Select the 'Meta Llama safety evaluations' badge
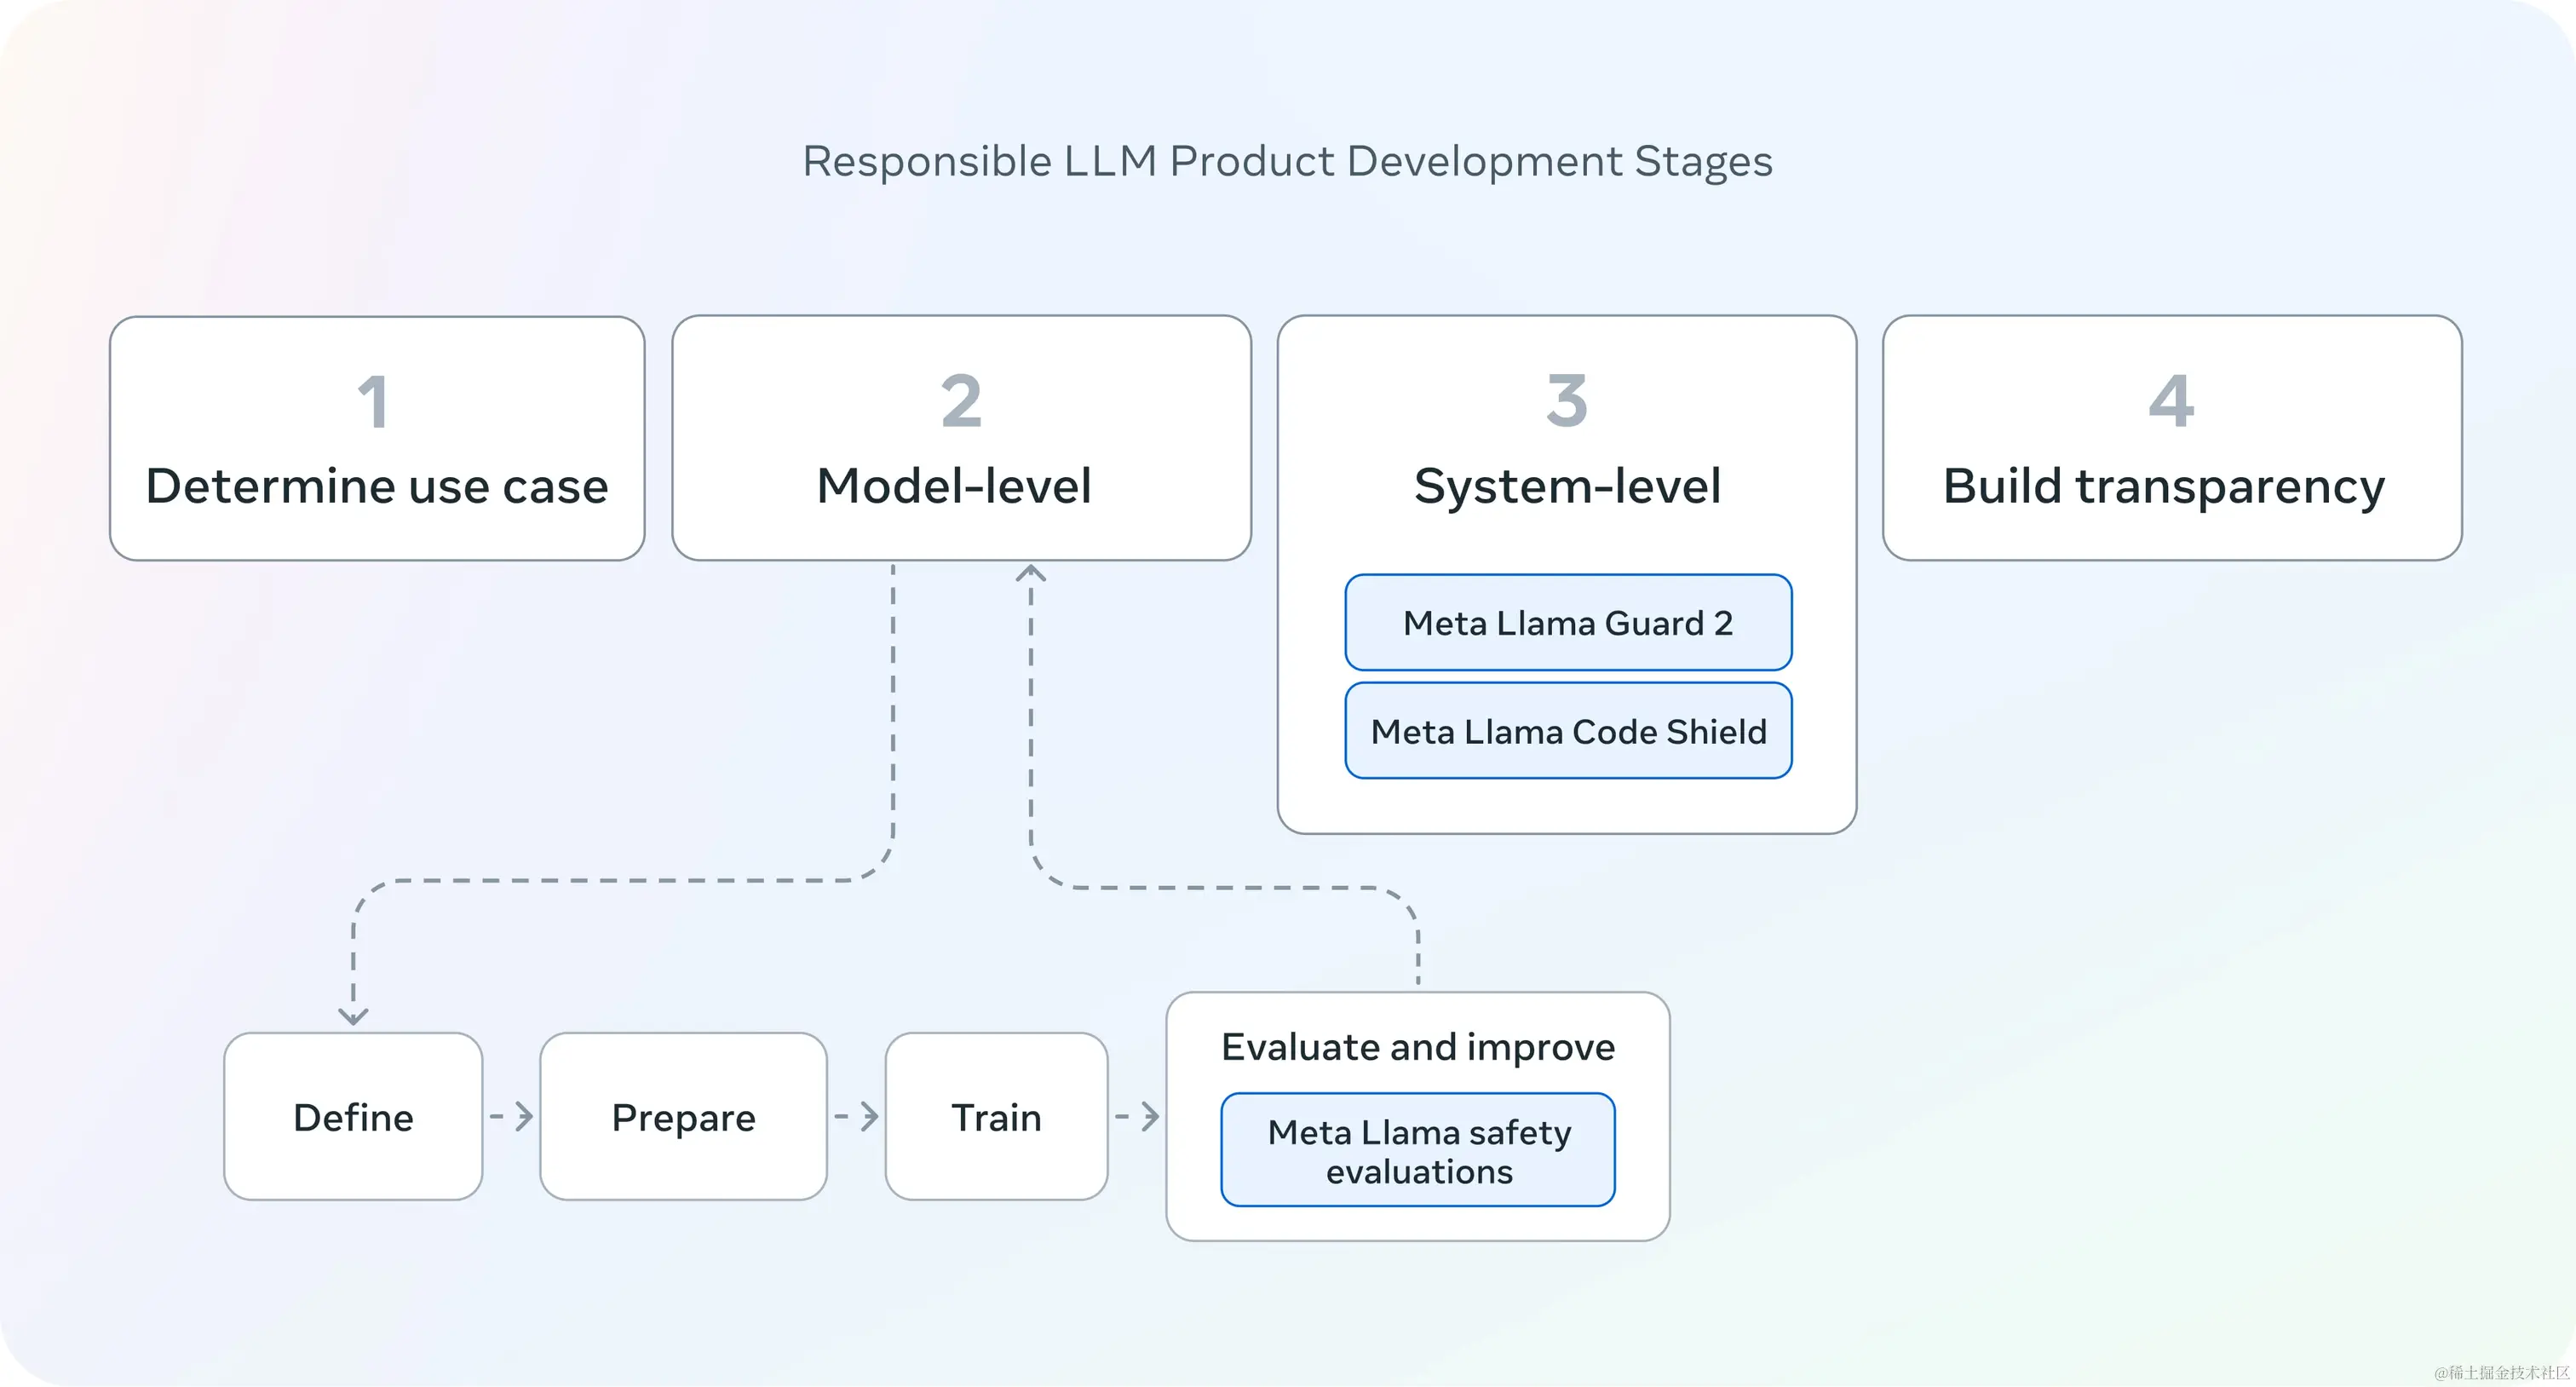This screenshot has width=2576, height=1387. coord(1417,1150)
